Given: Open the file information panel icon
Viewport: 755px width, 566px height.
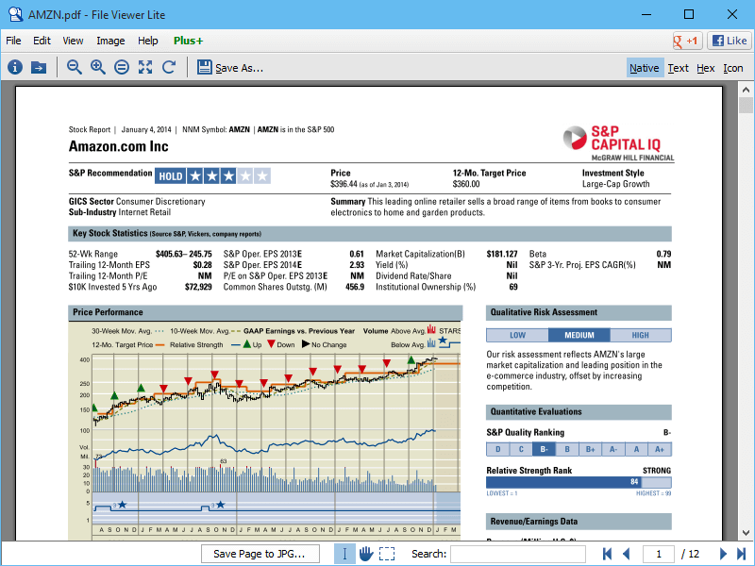Looking at the screenshot, I should coord(15,67).
